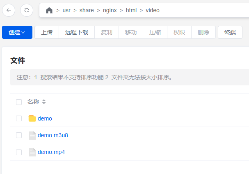Click the demo.m3u8 file icon
249x174 pixels.
(32, 136)
